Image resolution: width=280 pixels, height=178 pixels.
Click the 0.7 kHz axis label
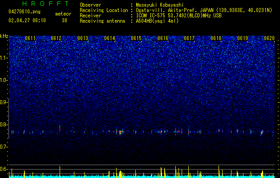point(4,147)
